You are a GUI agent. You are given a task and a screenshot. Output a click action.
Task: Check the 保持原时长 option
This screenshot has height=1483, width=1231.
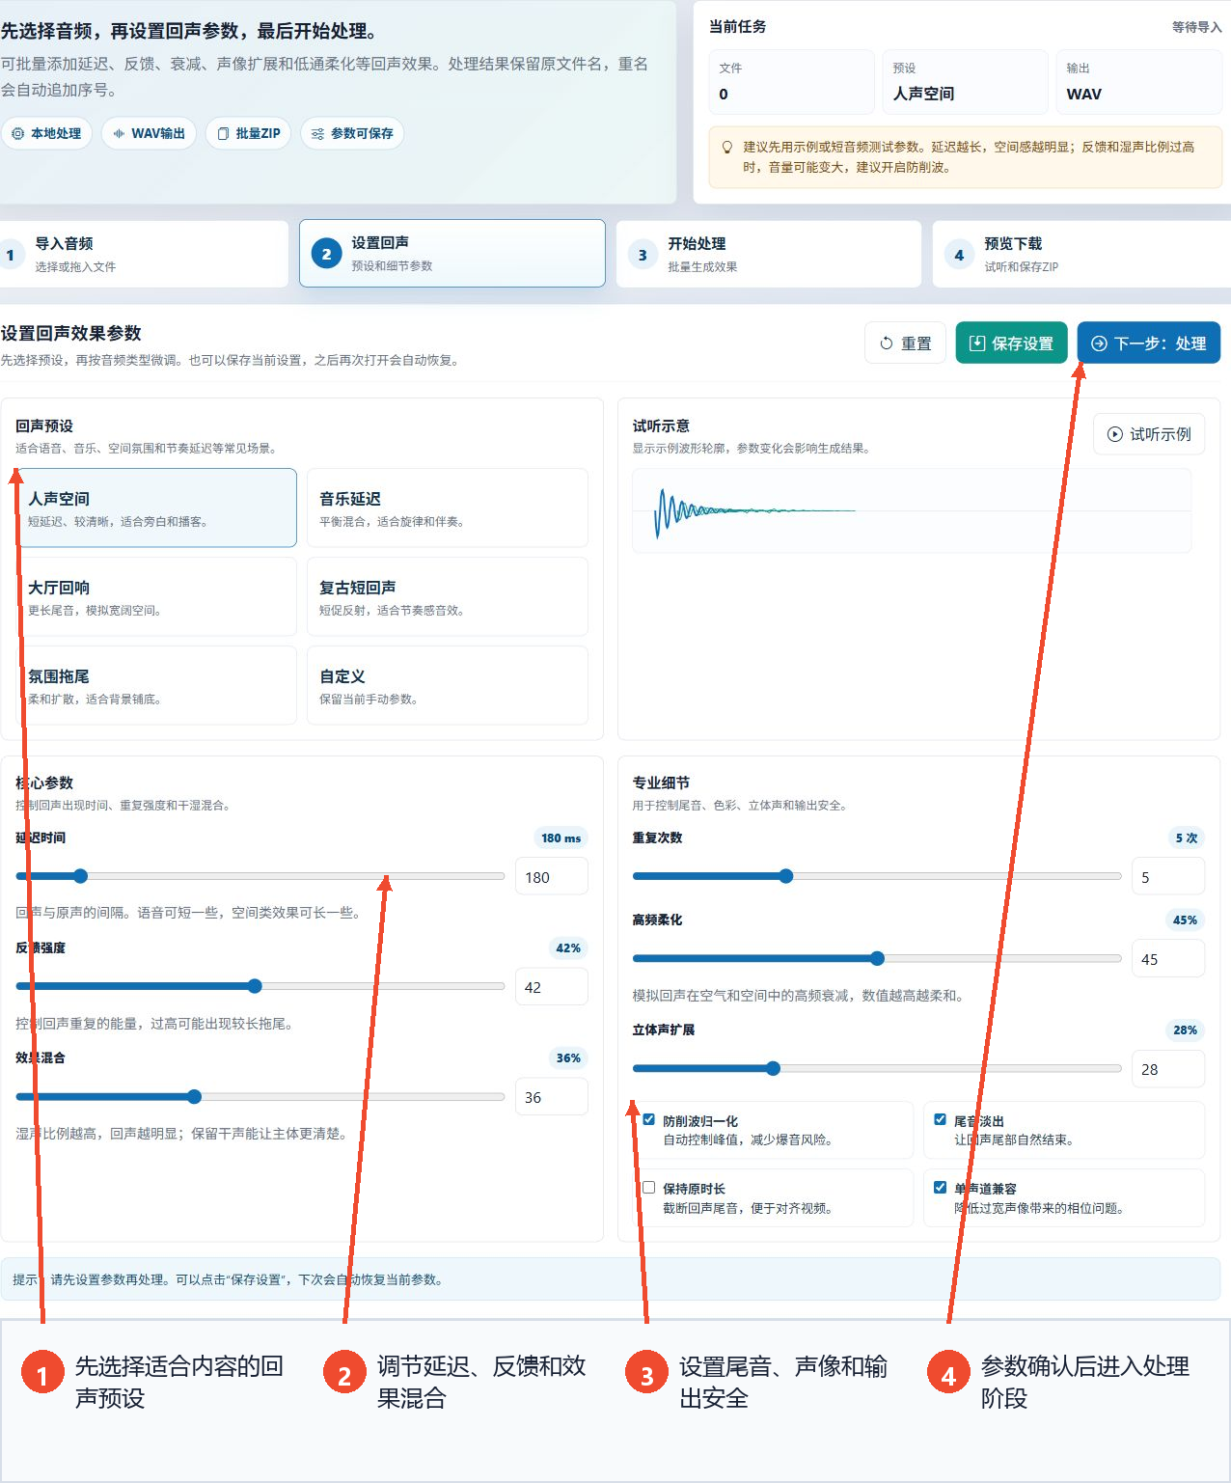coord(649,1188)
